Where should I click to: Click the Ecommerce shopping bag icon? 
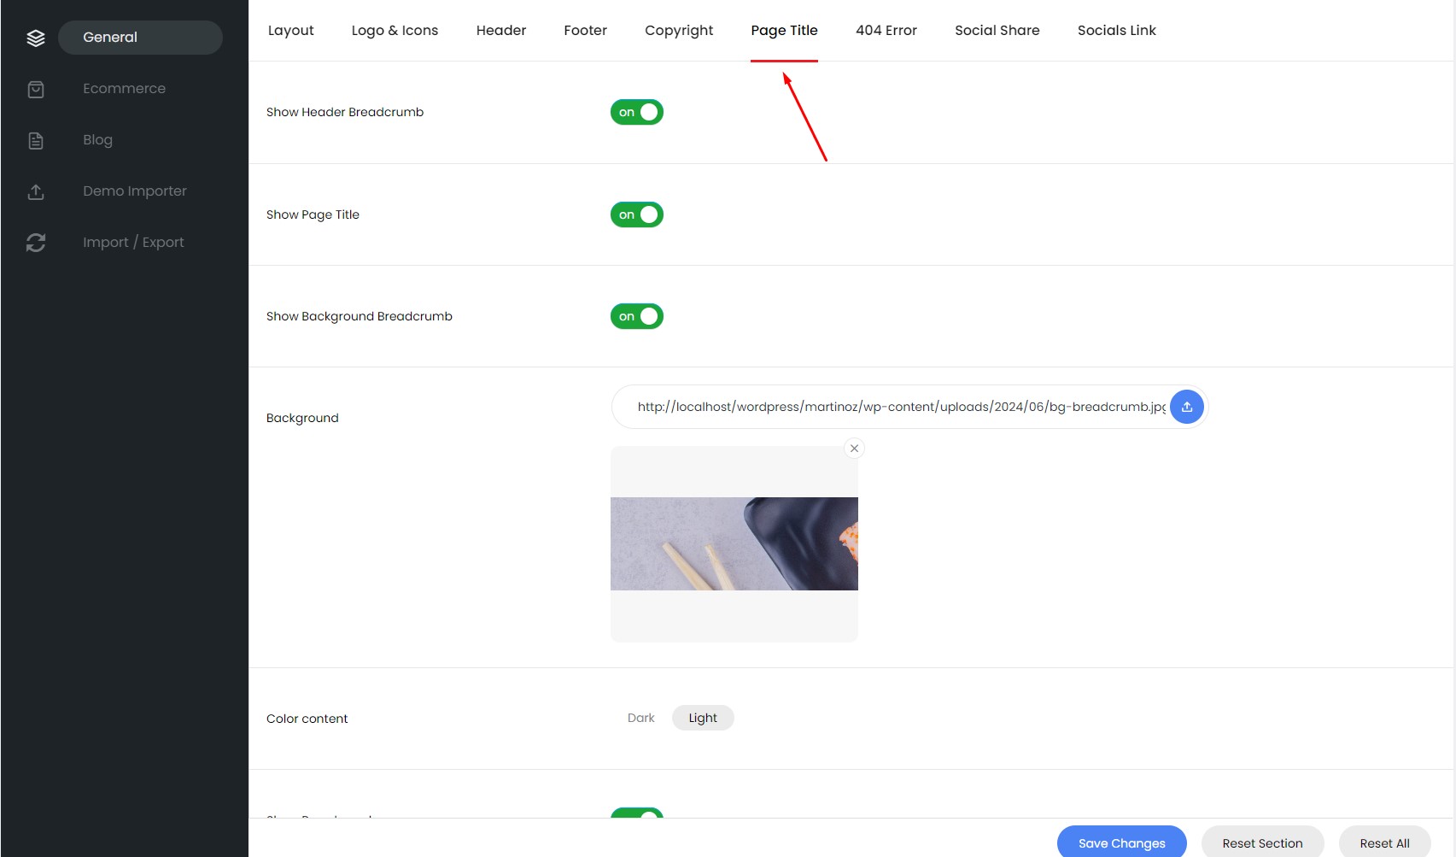[x=36, y=89]
